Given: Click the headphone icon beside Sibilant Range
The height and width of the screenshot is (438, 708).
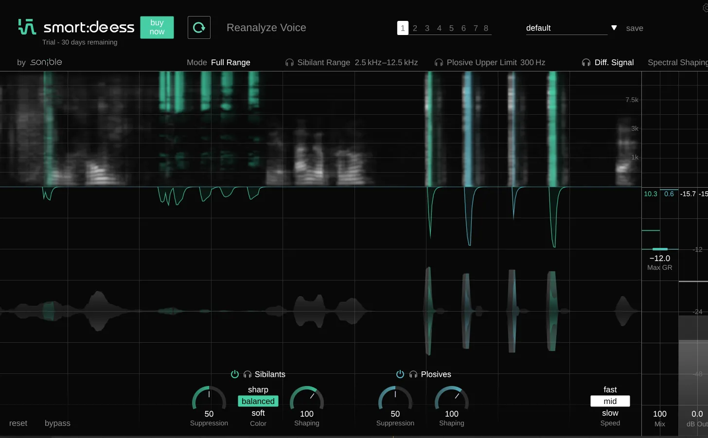Looking at the screenshot, I should 289,63.
